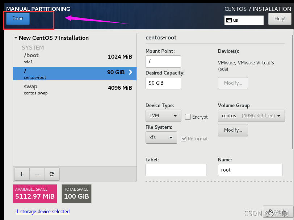Click the 4096 MiB swap size value

click(x=120, y=88)
